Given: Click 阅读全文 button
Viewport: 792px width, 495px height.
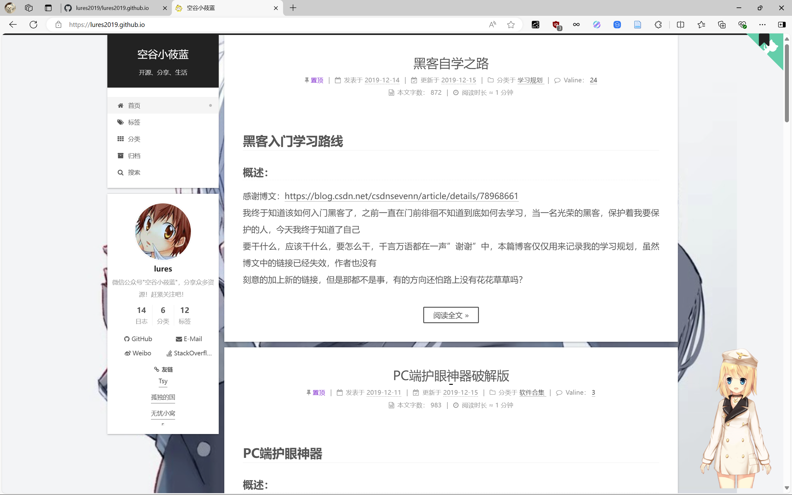Looking at the screenshot, I should [x=450, y=315].
